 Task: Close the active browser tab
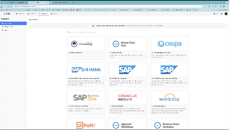pos(48,3)
